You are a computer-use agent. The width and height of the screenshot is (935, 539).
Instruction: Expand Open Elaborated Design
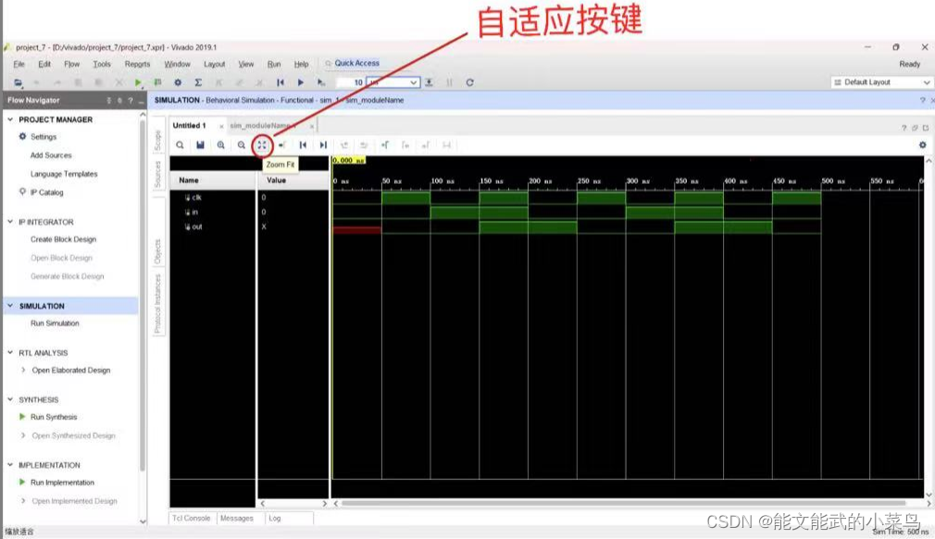click(23, 370)
